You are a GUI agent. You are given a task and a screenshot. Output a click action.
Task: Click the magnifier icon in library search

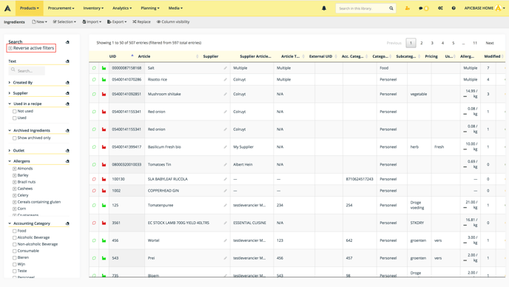391,8
